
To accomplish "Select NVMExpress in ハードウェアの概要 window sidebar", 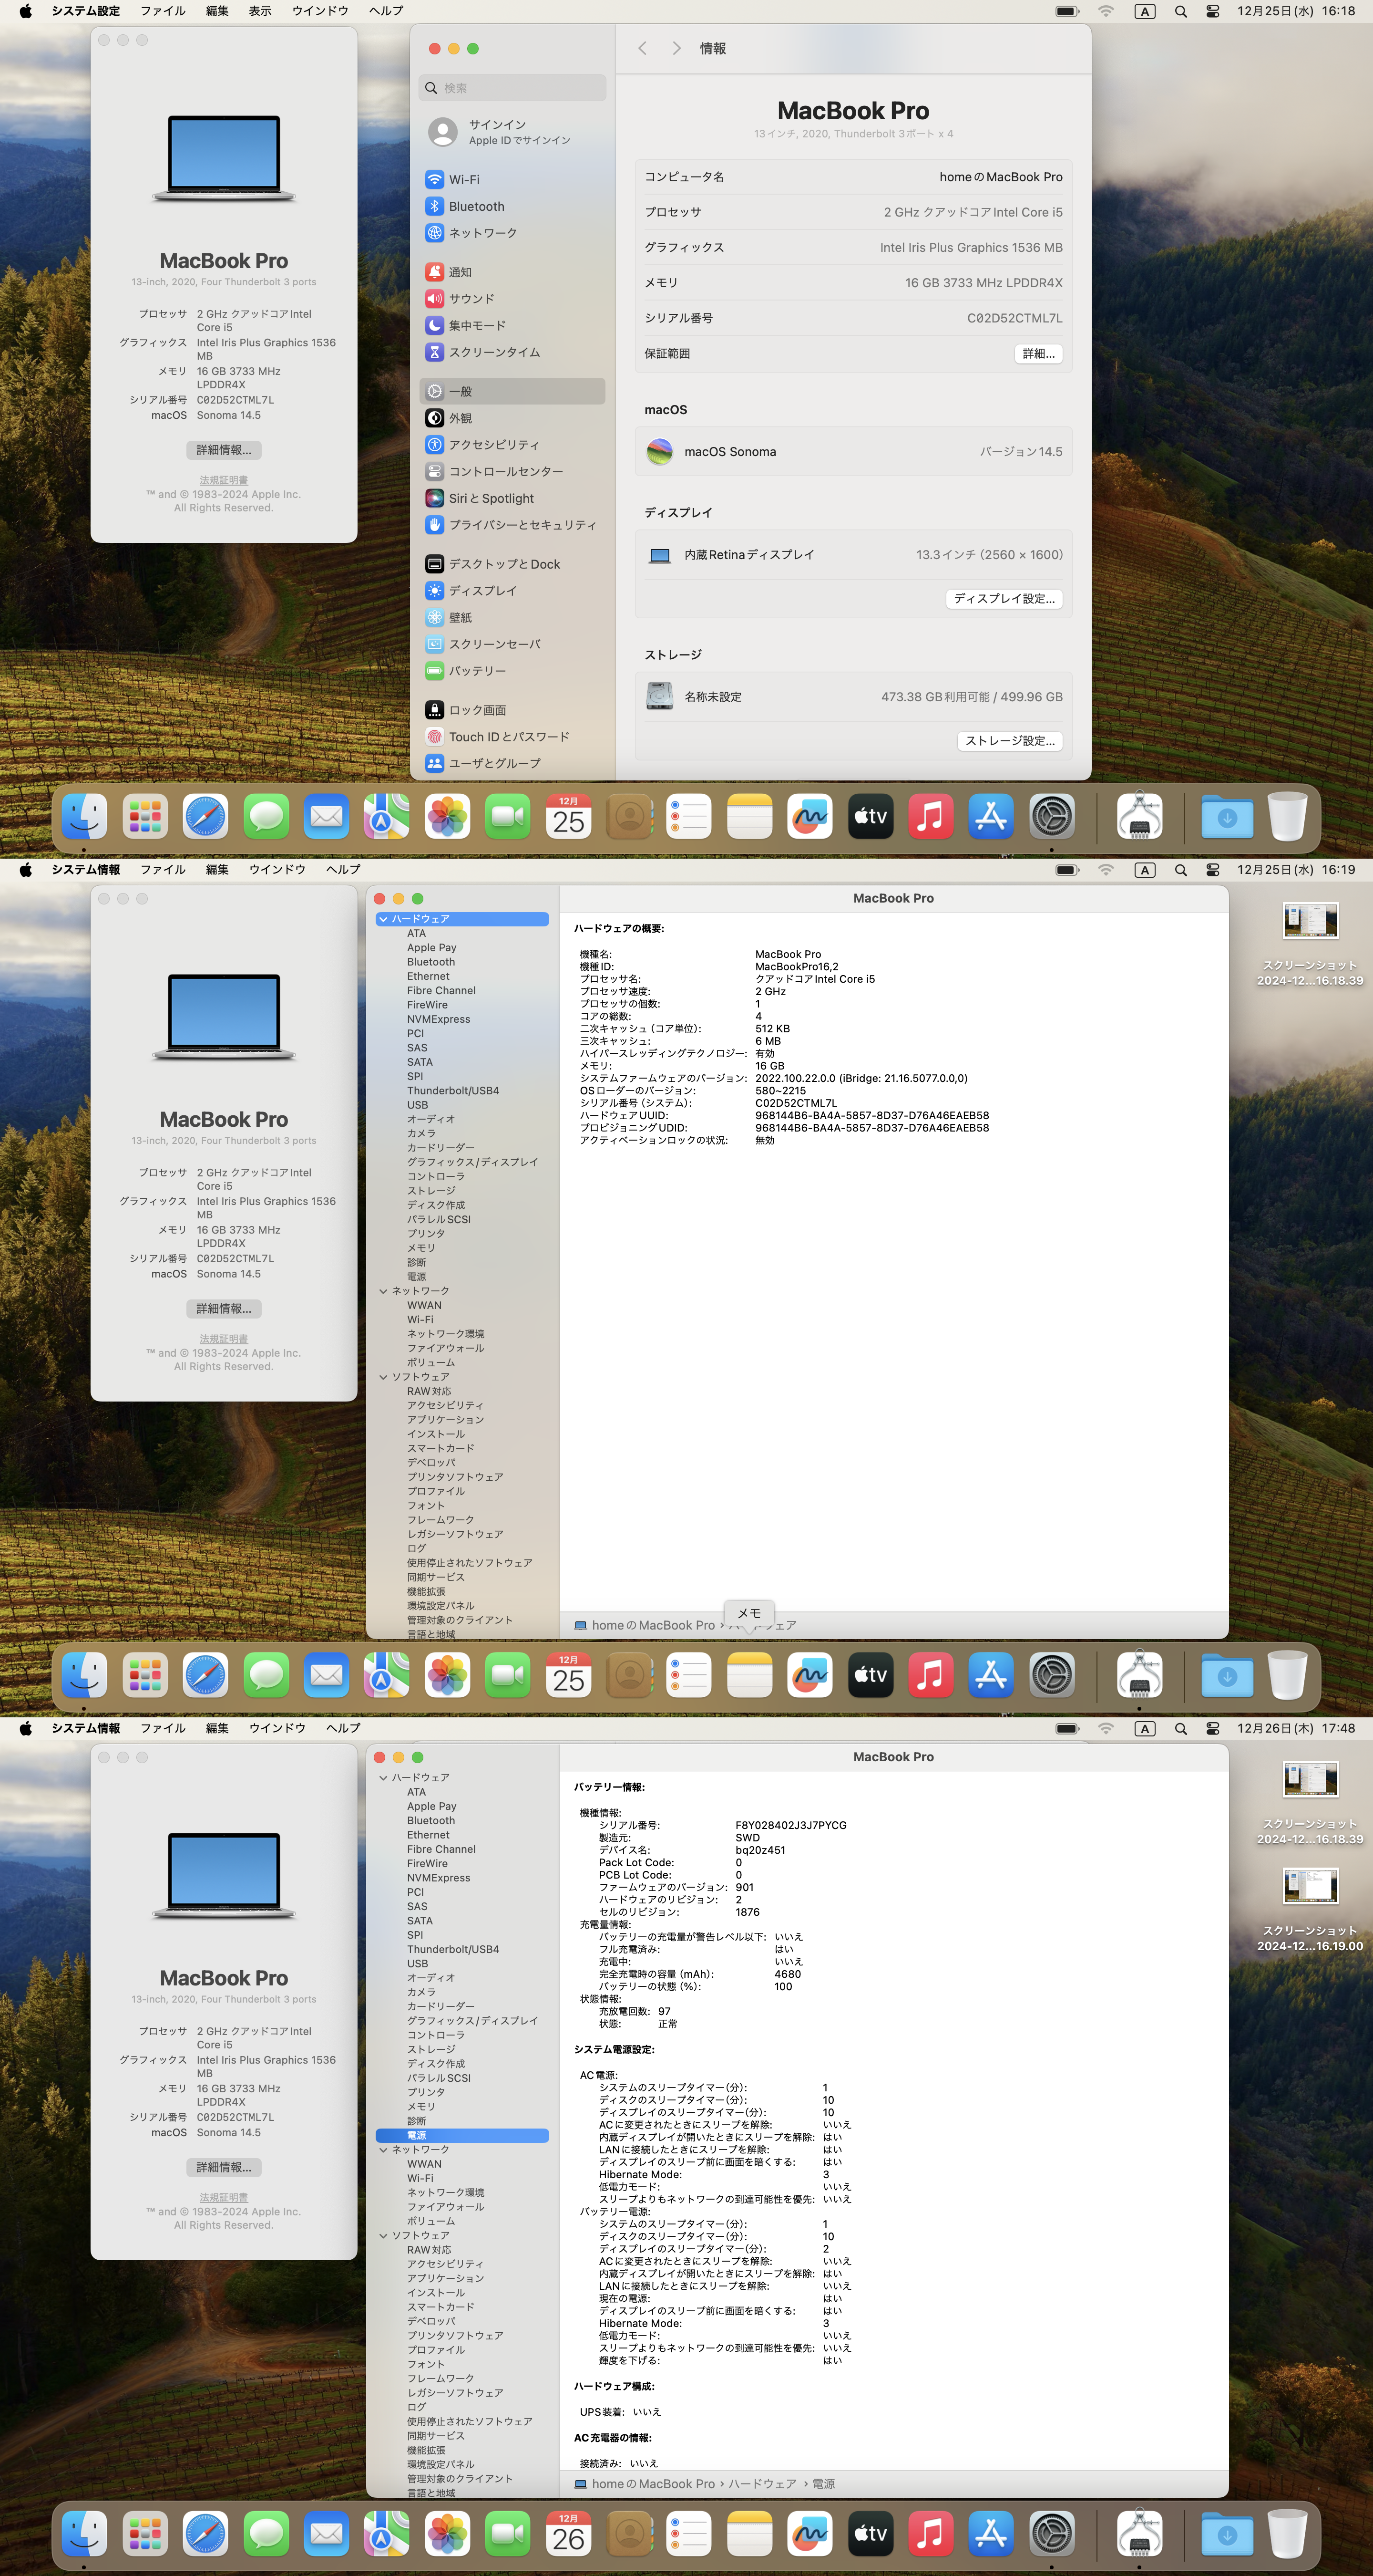I will pos(438,1019).
